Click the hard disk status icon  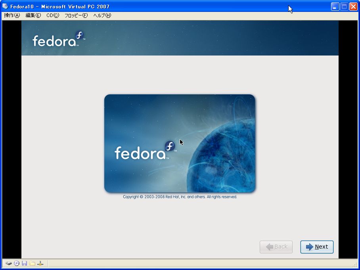pyautogui.click(x=8, y=263)
